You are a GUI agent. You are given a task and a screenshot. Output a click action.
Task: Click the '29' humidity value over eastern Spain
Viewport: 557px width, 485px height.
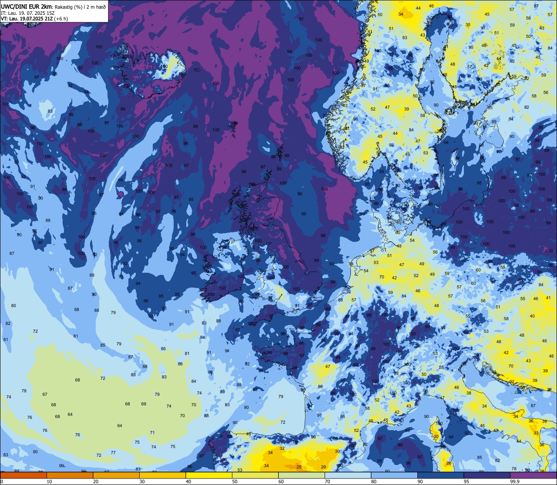pos(323,467)
